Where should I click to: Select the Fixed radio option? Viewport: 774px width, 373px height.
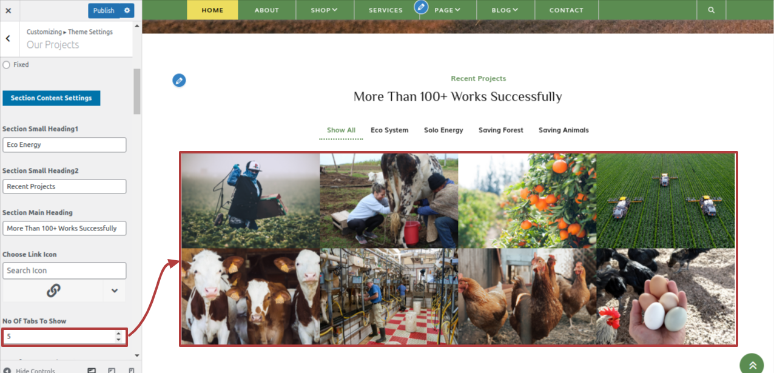[x=6, y=64]
